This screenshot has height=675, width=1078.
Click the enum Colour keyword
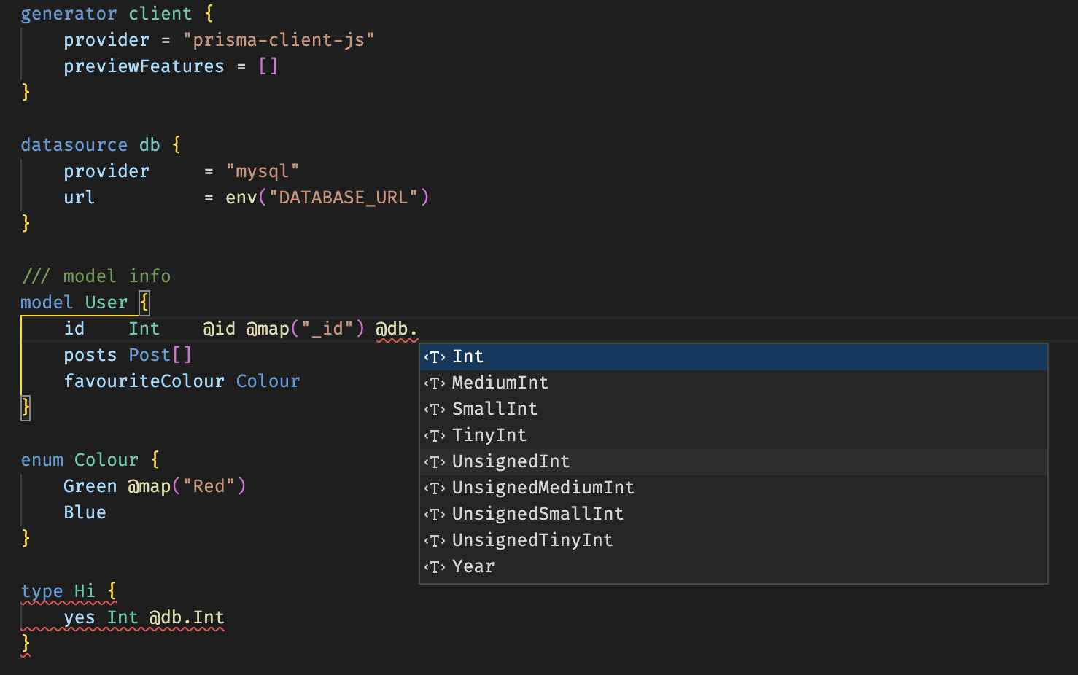[79, 459]
